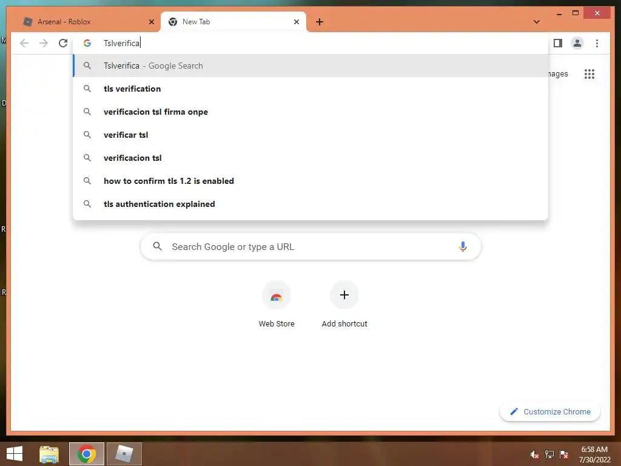The height and width of the screenshot is (466, 621).
Task: Open the Web Store shortcut
Action: tap(277, 305)
